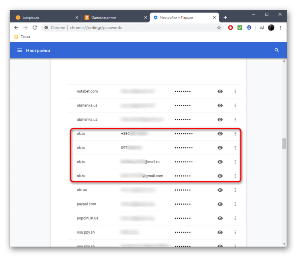Open the red Opera-style extension icon
297x257 pixels.
coord(231,28)
